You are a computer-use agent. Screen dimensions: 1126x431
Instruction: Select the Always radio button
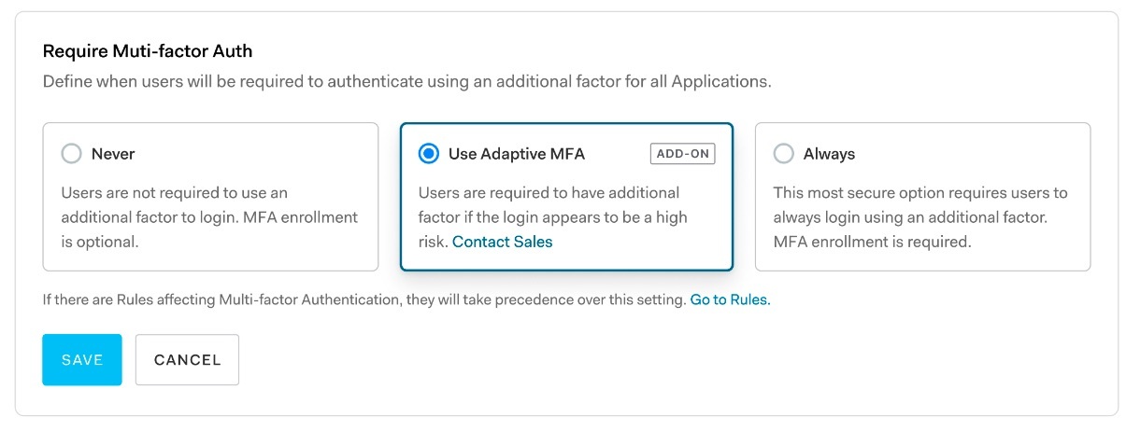point(784,154)
